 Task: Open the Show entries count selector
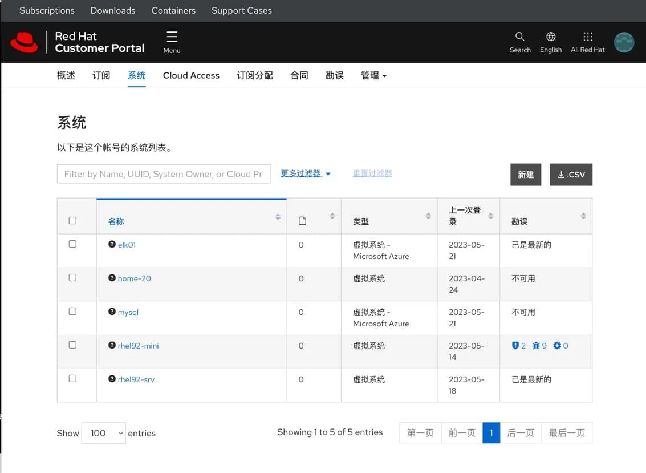(103, 433)
